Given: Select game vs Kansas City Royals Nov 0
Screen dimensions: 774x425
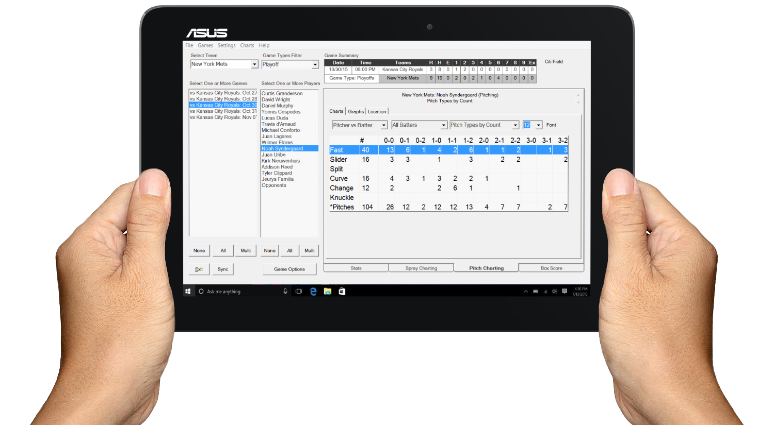Looking at the screenshot, I should tap(223, 117).
